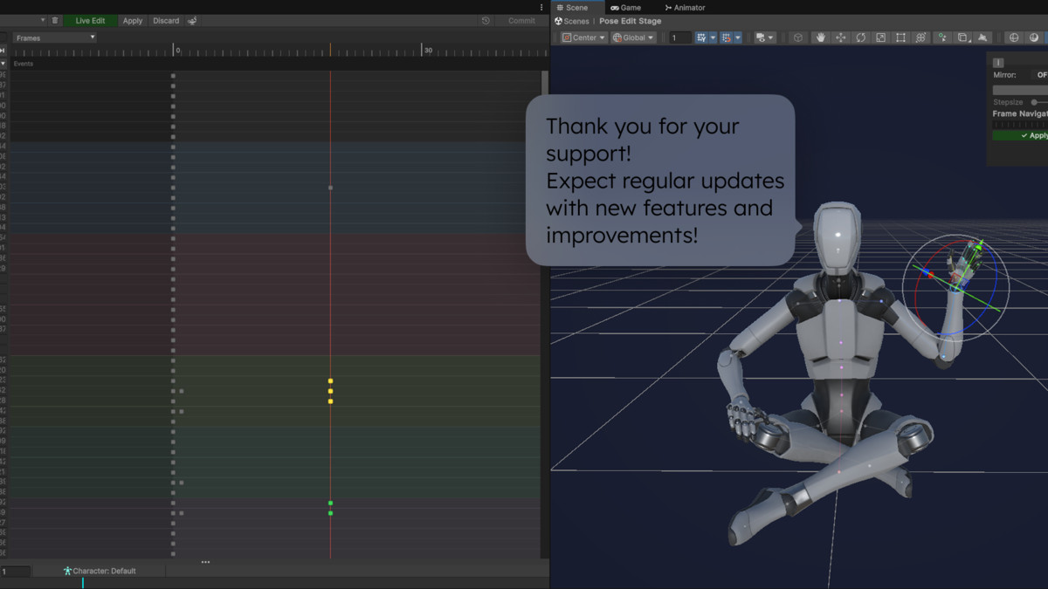Open the grid snapping dropdown arrow

click(713, 38)
